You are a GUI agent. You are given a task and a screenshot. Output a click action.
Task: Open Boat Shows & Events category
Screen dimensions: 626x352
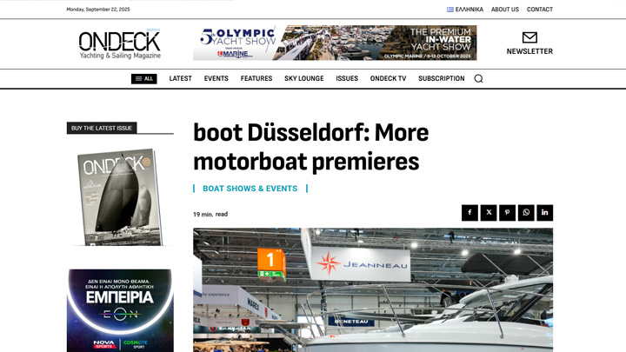[x=250, y=189]
